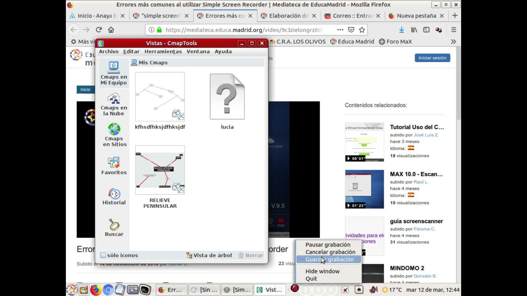
Task: Open RELIEVE PENINSULAR cmap thumbnail
Action: point(160,170)
